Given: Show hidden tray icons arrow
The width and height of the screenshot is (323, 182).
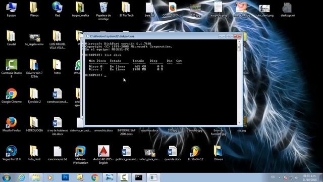Looking at the screenshot, I should point(280,177).
